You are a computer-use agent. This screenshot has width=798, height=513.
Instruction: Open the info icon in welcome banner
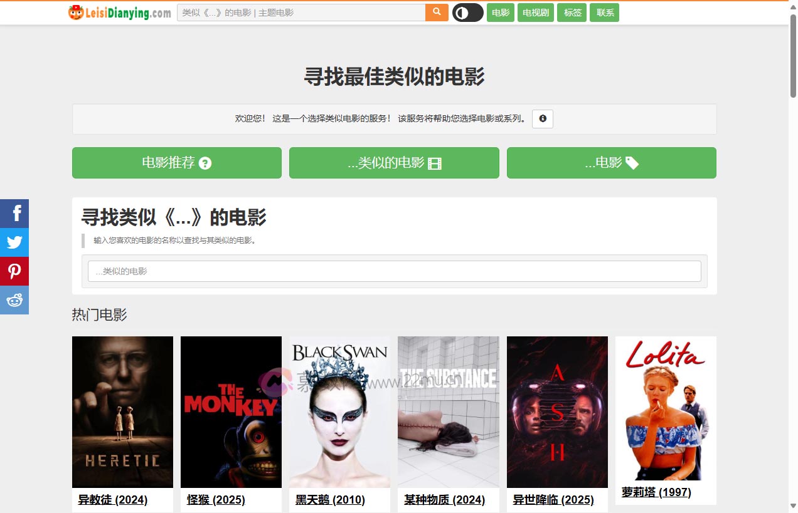click(542, 119)
